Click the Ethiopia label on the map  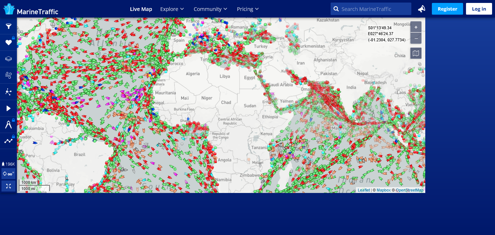click(270, 117)
